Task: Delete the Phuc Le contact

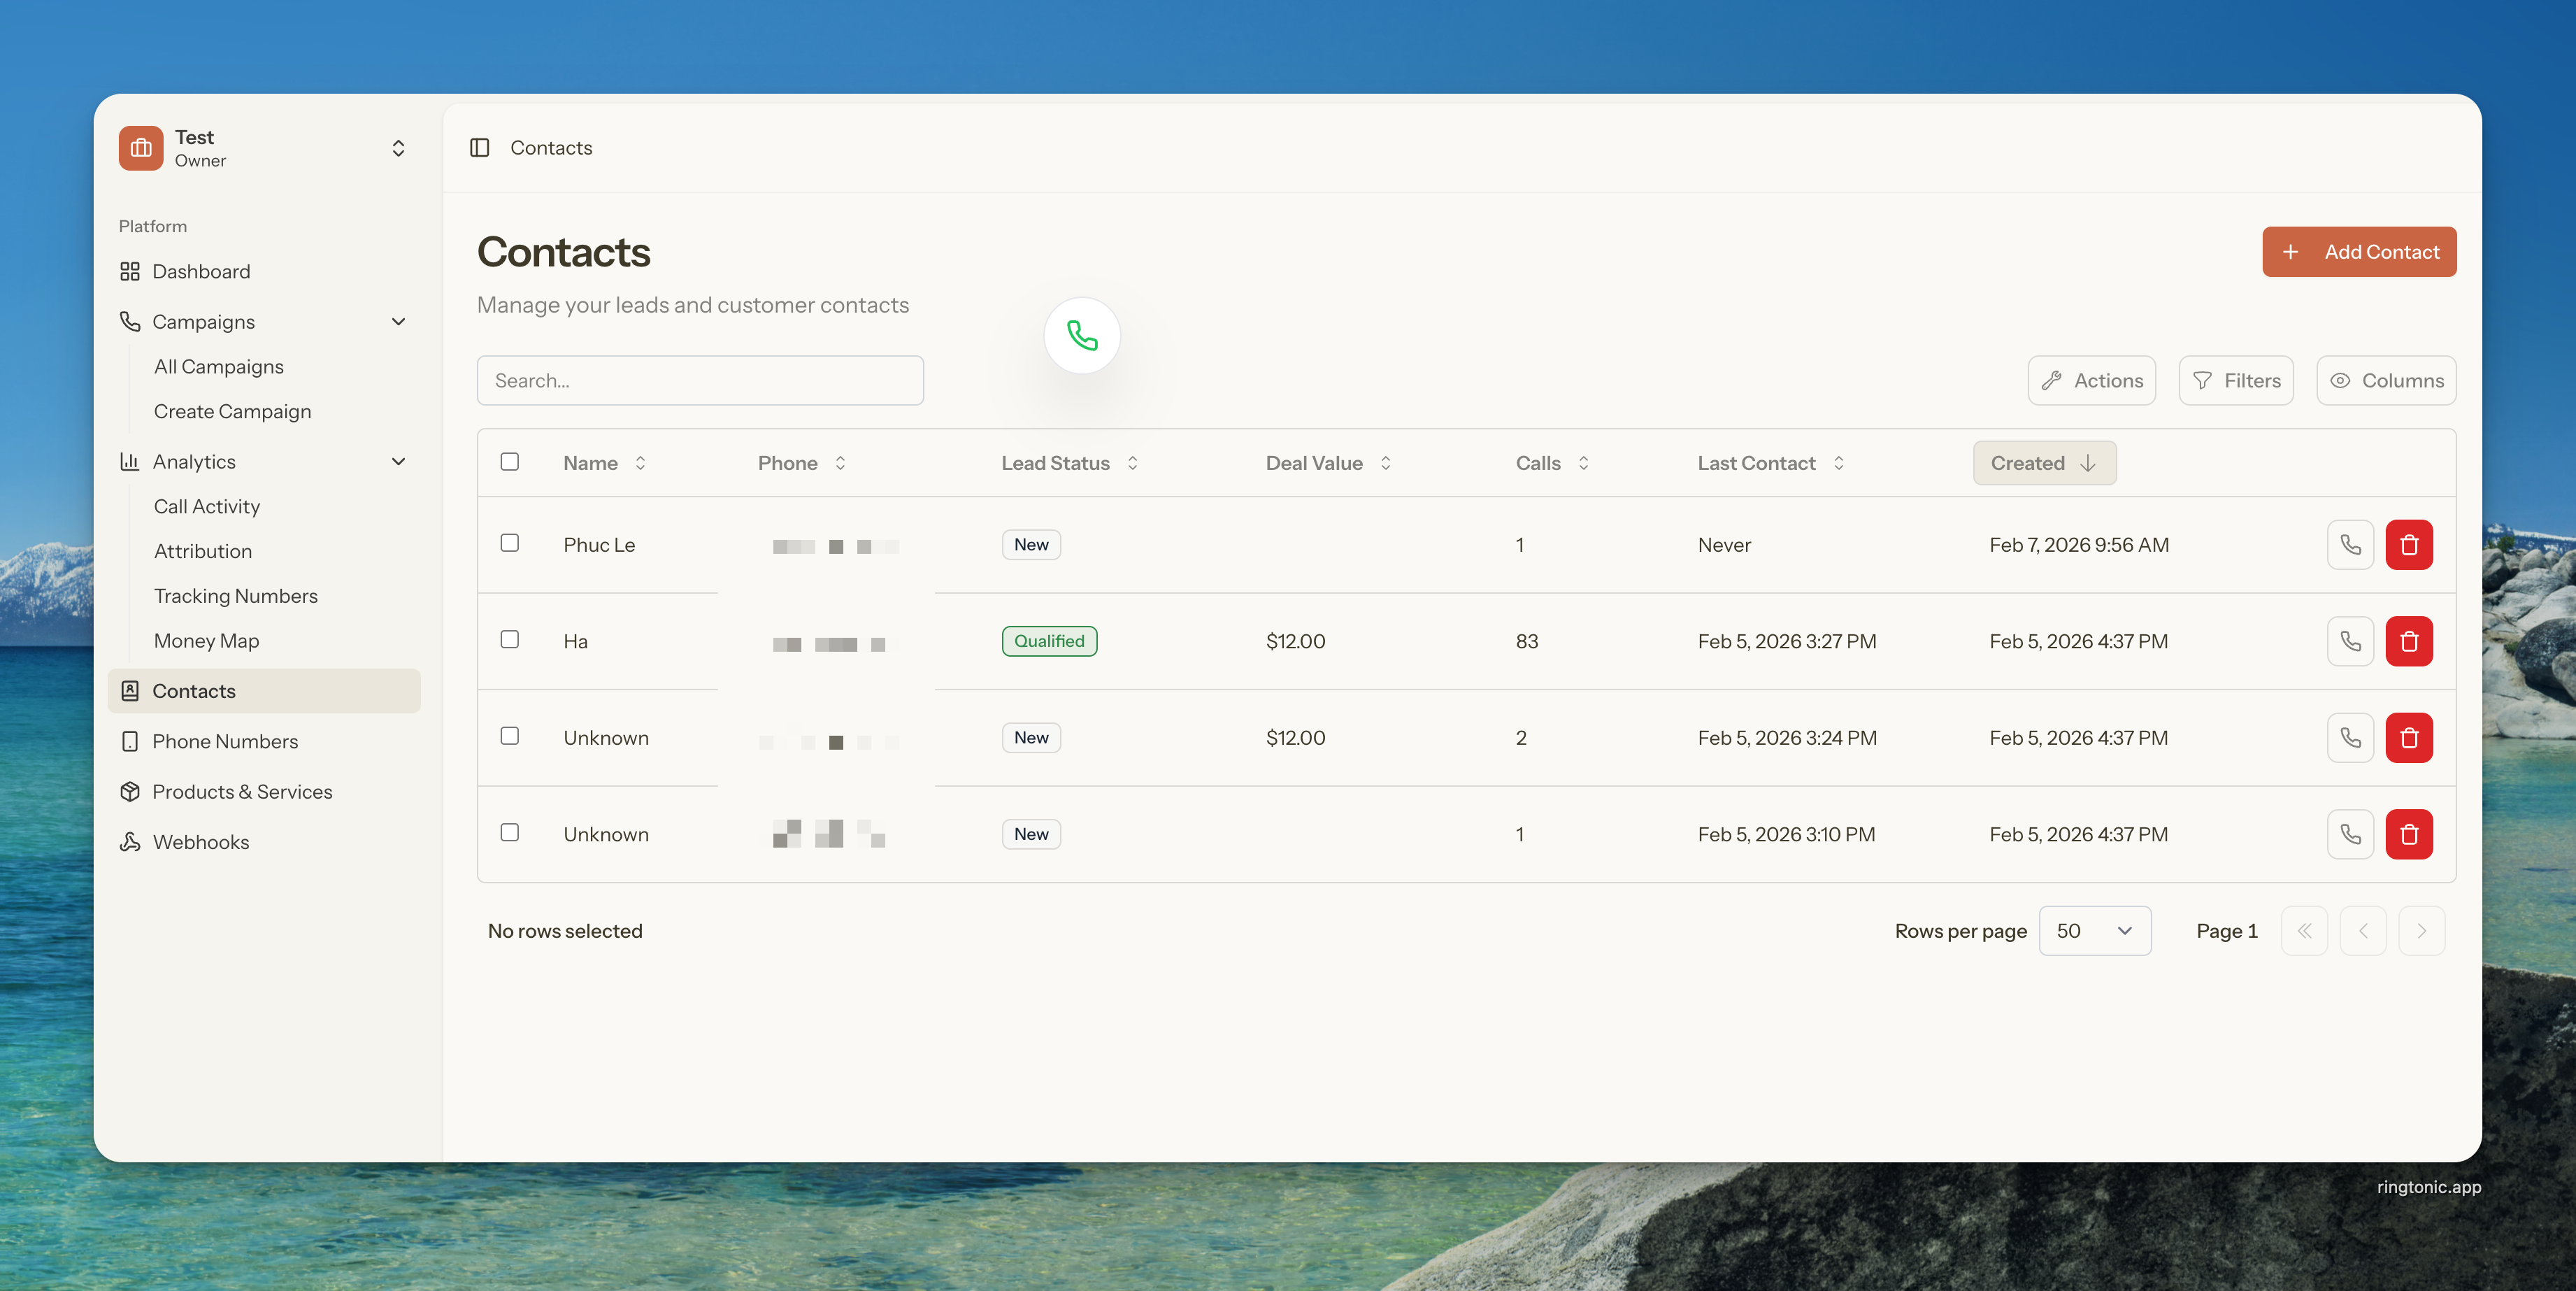Action: [x=2408, y=545]
